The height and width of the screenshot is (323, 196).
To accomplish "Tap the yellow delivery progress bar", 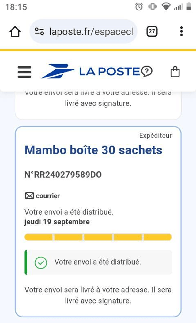I will 98,237.
